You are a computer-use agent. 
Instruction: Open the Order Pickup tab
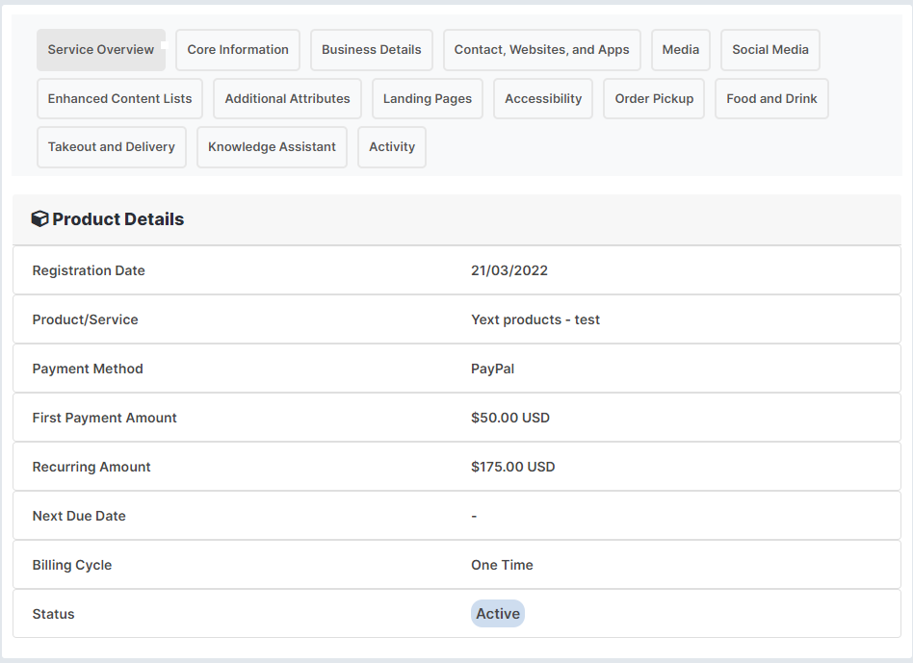click(x=653, y=98)
